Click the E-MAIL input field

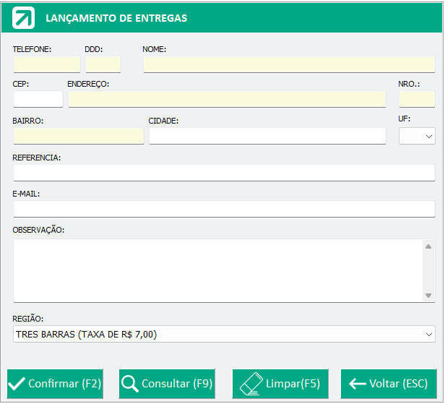tap(224, 209)
